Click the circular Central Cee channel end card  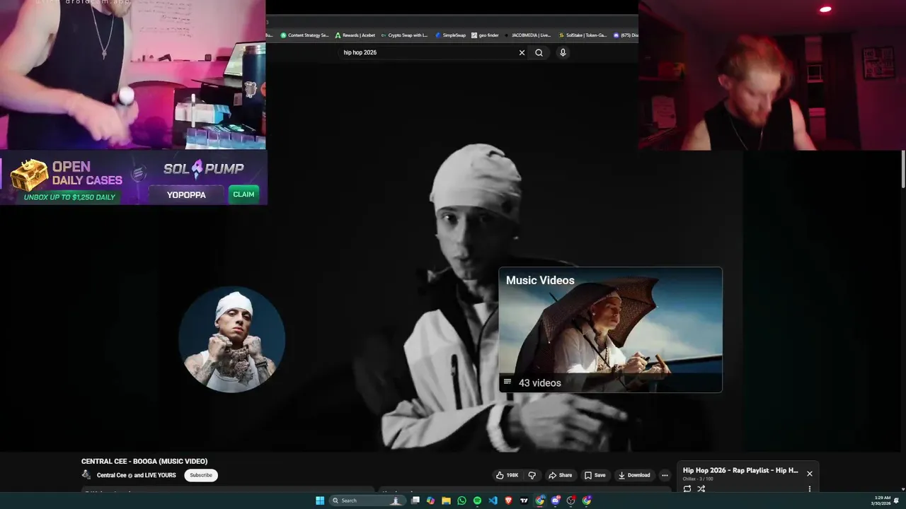(232, 339)
